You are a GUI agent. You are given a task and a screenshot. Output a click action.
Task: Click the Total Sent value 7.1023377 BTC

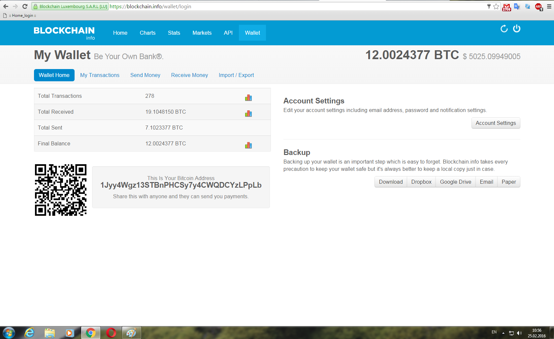[x=164, y=128]
